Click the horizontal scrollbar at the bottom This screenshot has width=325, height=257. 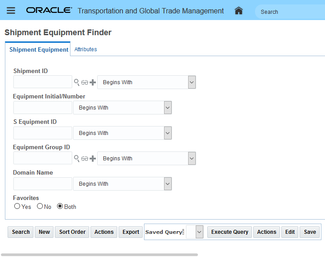tap(99, 255)
